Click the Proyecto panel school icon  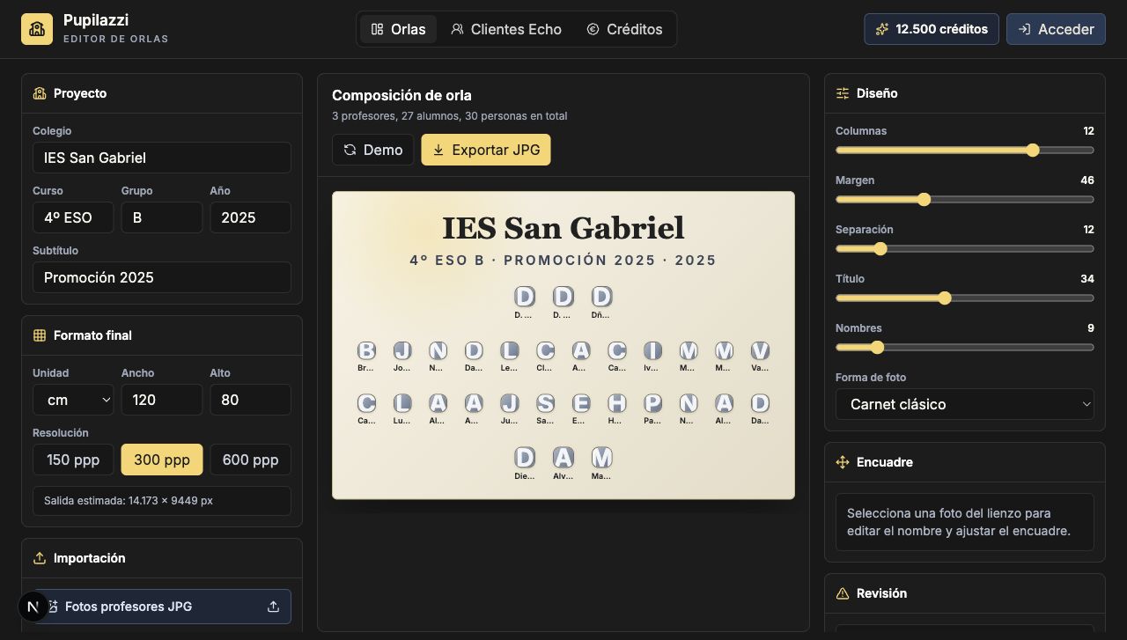pyautogui.click(x=40, y=93)
